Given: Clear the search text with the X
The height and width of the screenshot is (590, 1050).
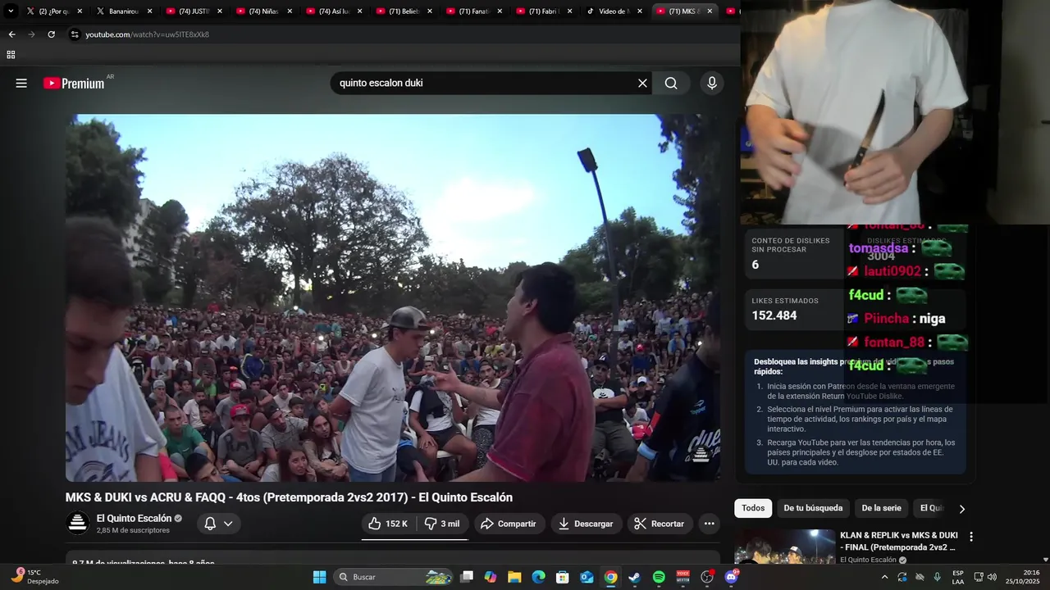Looking at the screenshot, I should point(642,83).
